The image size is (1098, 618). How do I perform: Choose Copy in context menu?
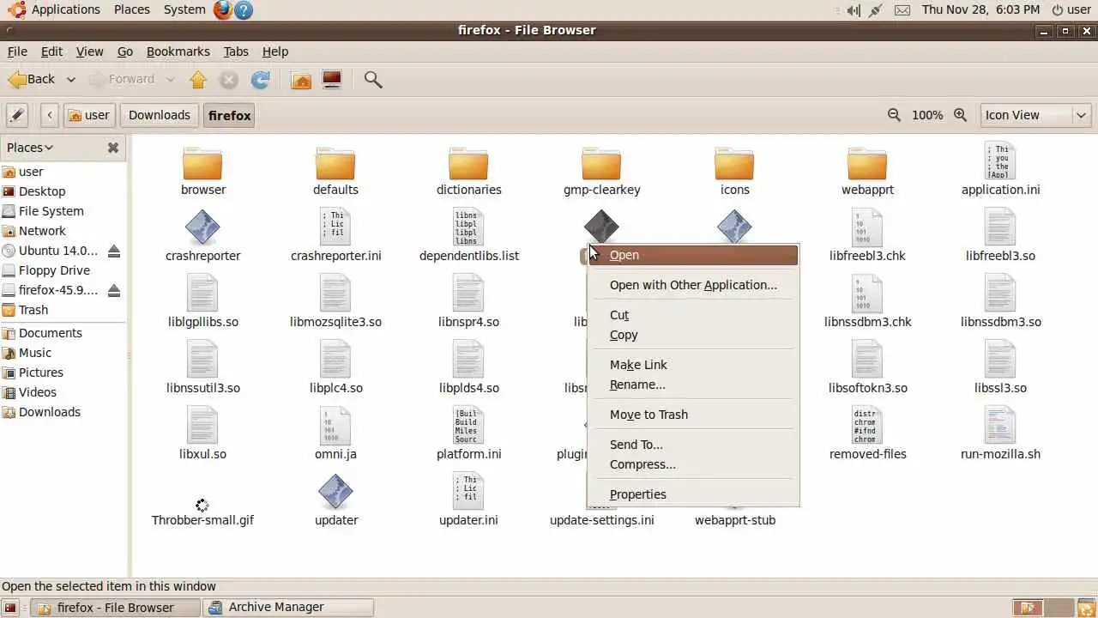[x=693, y=335]
